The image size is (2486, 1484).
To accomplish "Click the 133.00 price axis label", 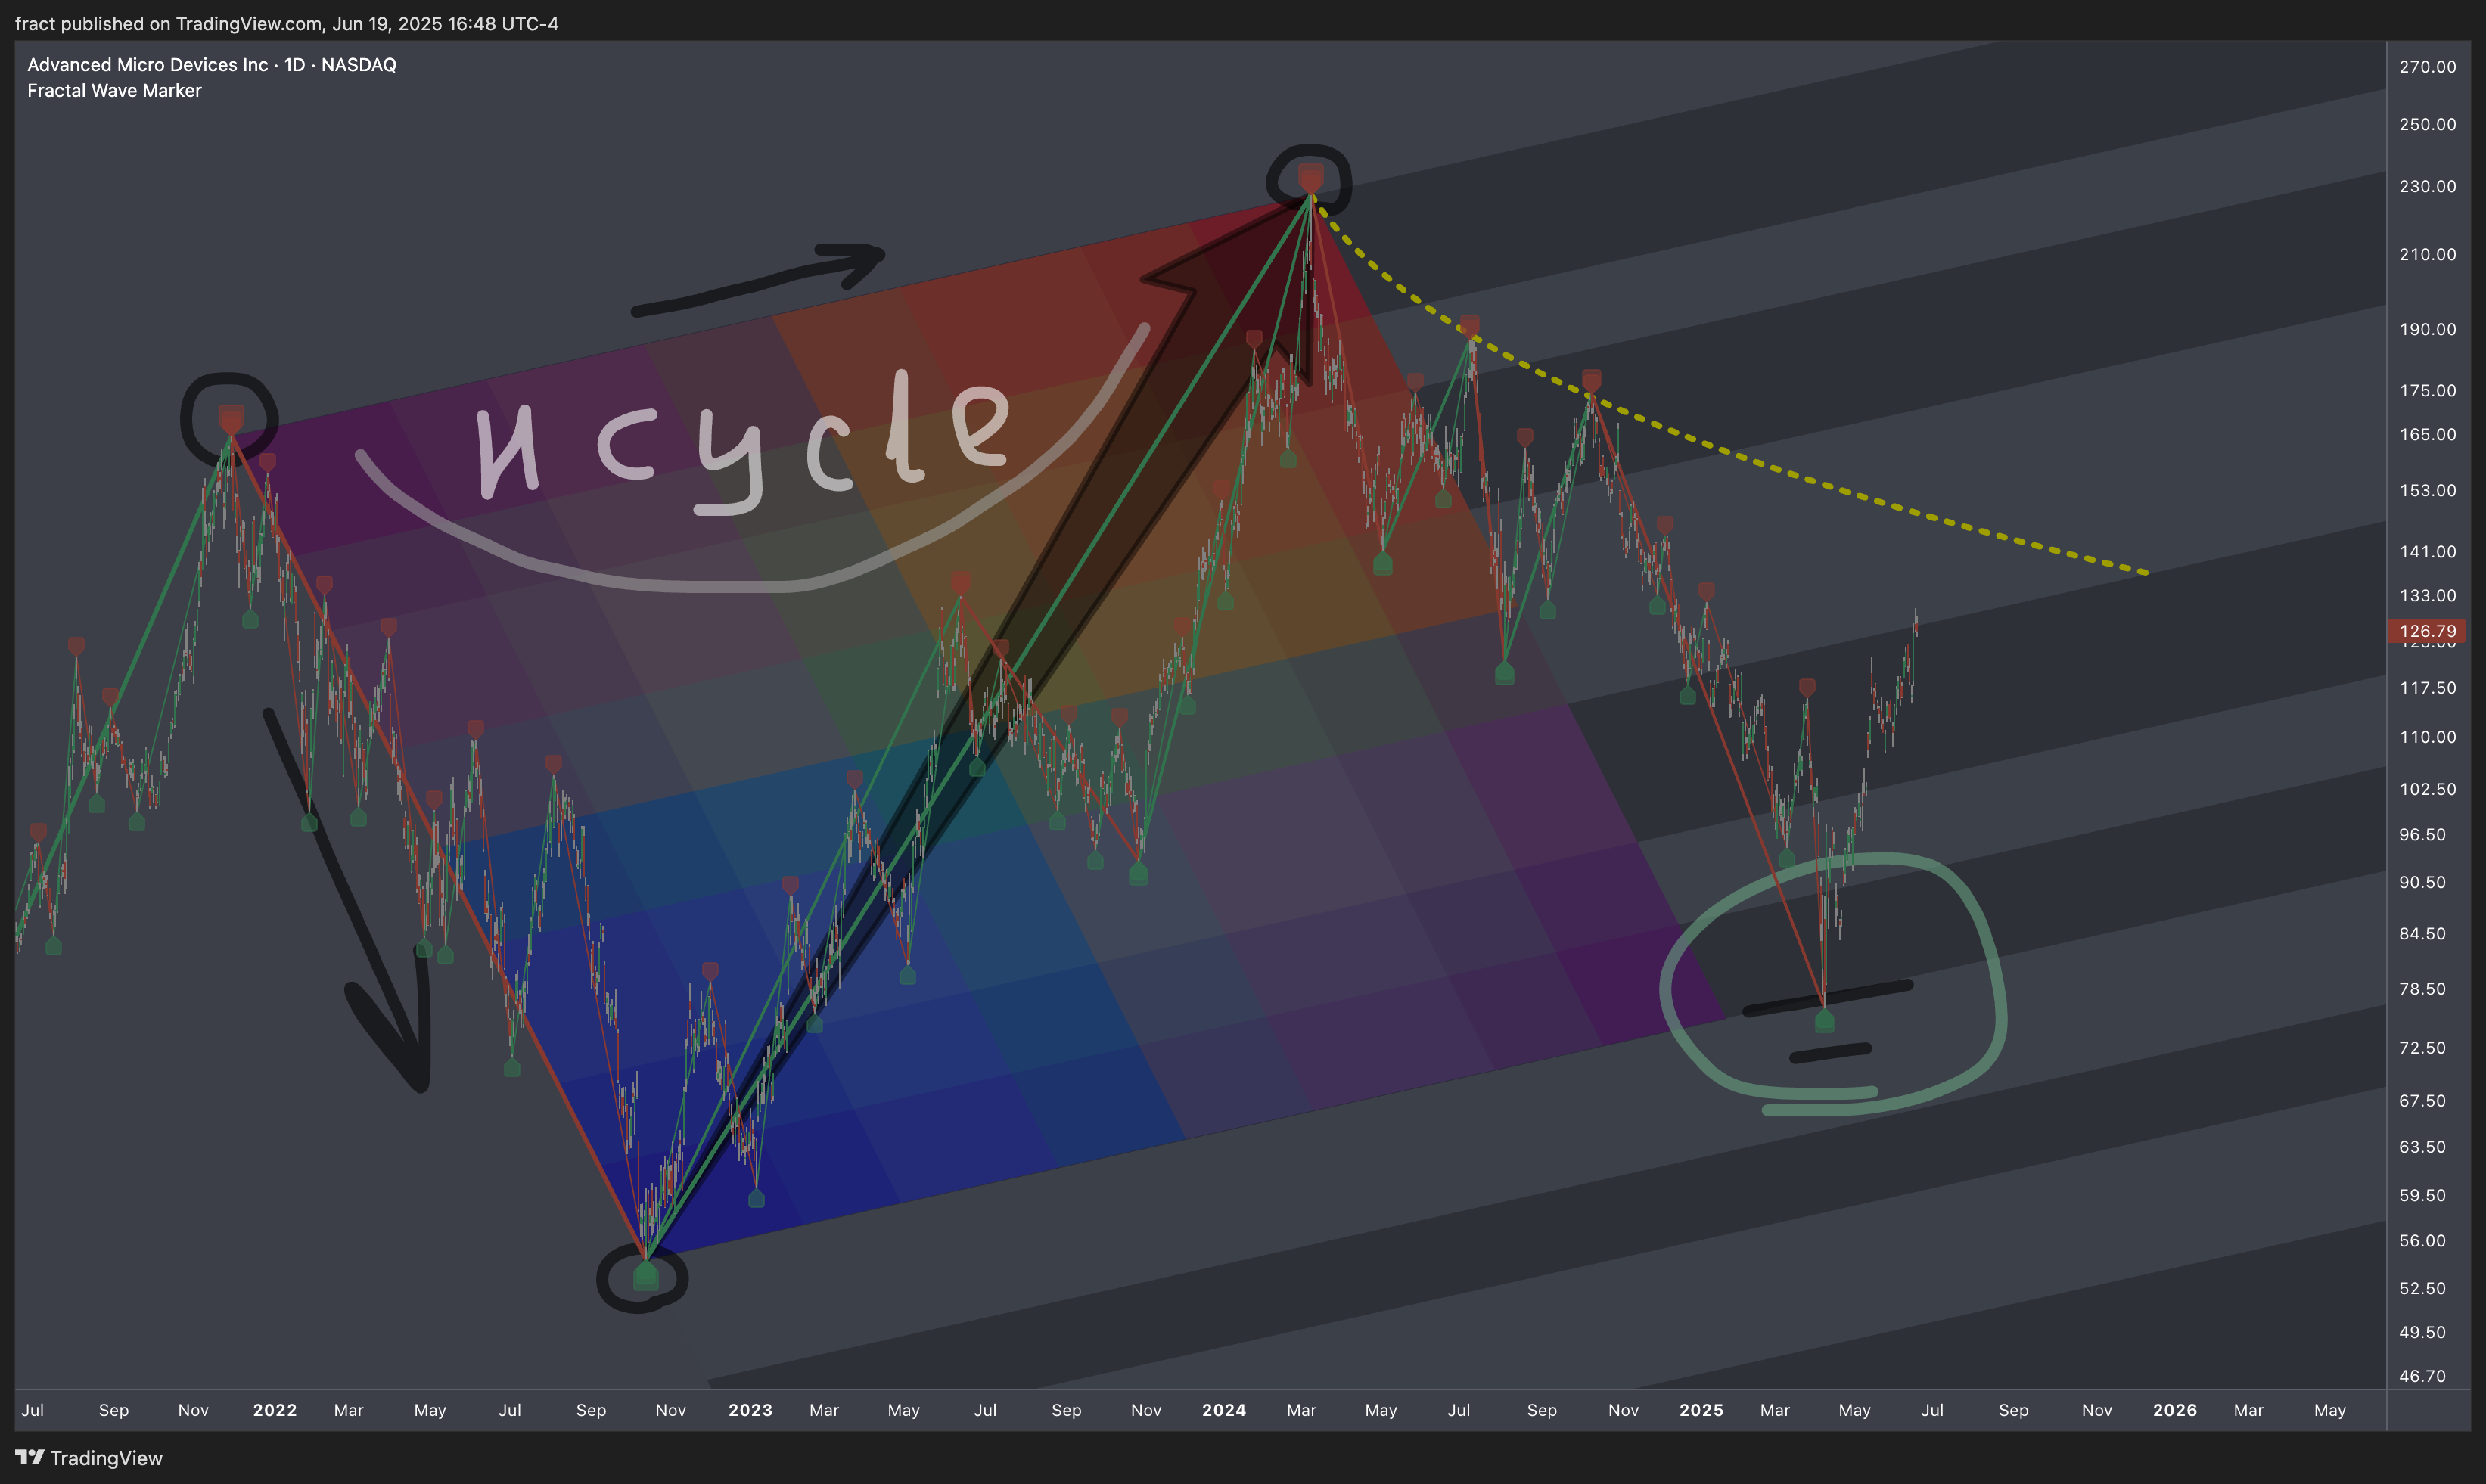I will click(x=2427, y=595).
